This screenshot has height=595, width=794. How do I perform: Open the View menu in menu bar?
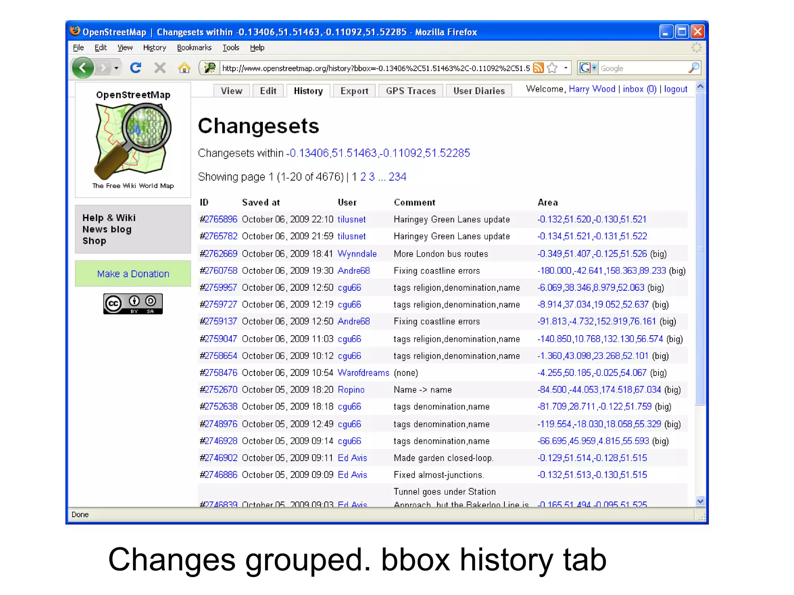tap(125, 47)
